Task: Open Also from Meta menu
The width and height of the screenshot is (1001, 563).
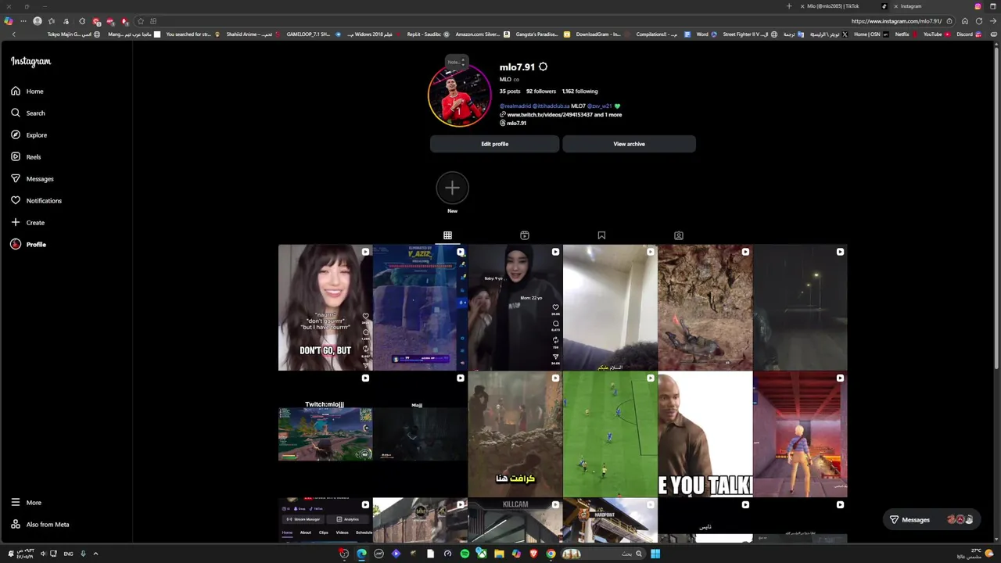Action: (x=40, y=524)
